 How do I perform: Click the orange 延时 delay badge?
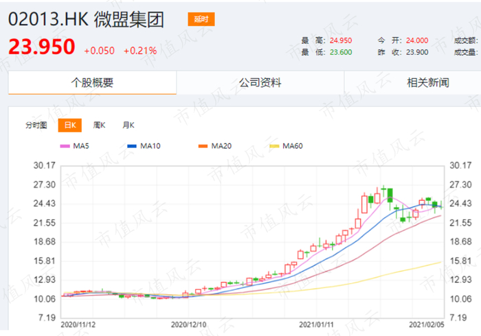(201, 19)
